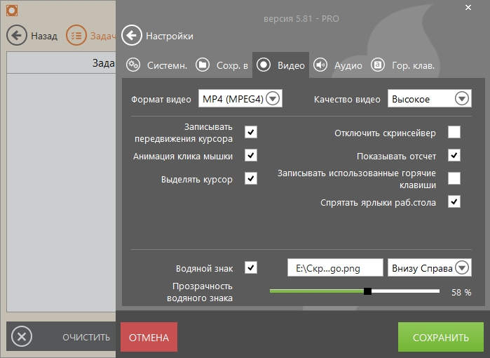The height and width of the screenshot is (358, 490).
Task: Click the 58 % transparency value
Action: coord(461,292)
